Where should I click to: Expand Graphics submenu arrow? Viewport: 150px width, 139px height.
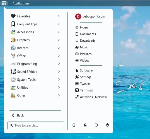59,40
